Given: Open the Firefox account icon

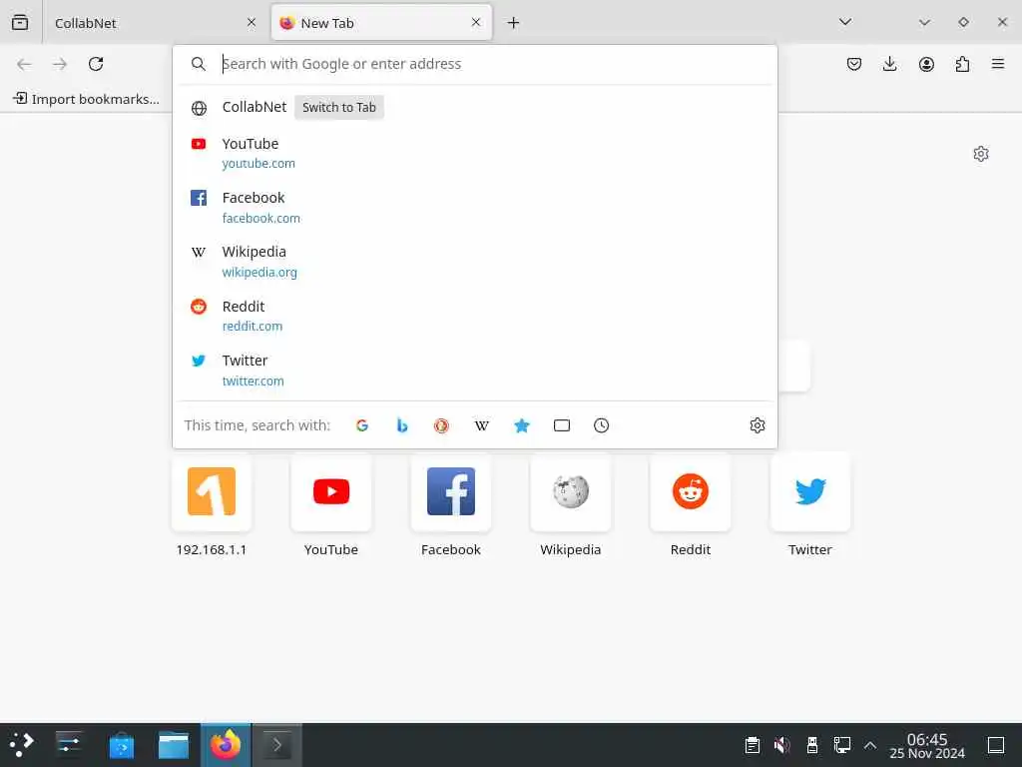Looking at the screenshot, I should click(926, 64).
